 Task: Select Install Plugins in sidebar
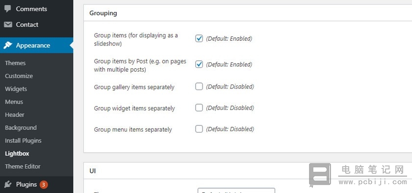tap(23, 140)
